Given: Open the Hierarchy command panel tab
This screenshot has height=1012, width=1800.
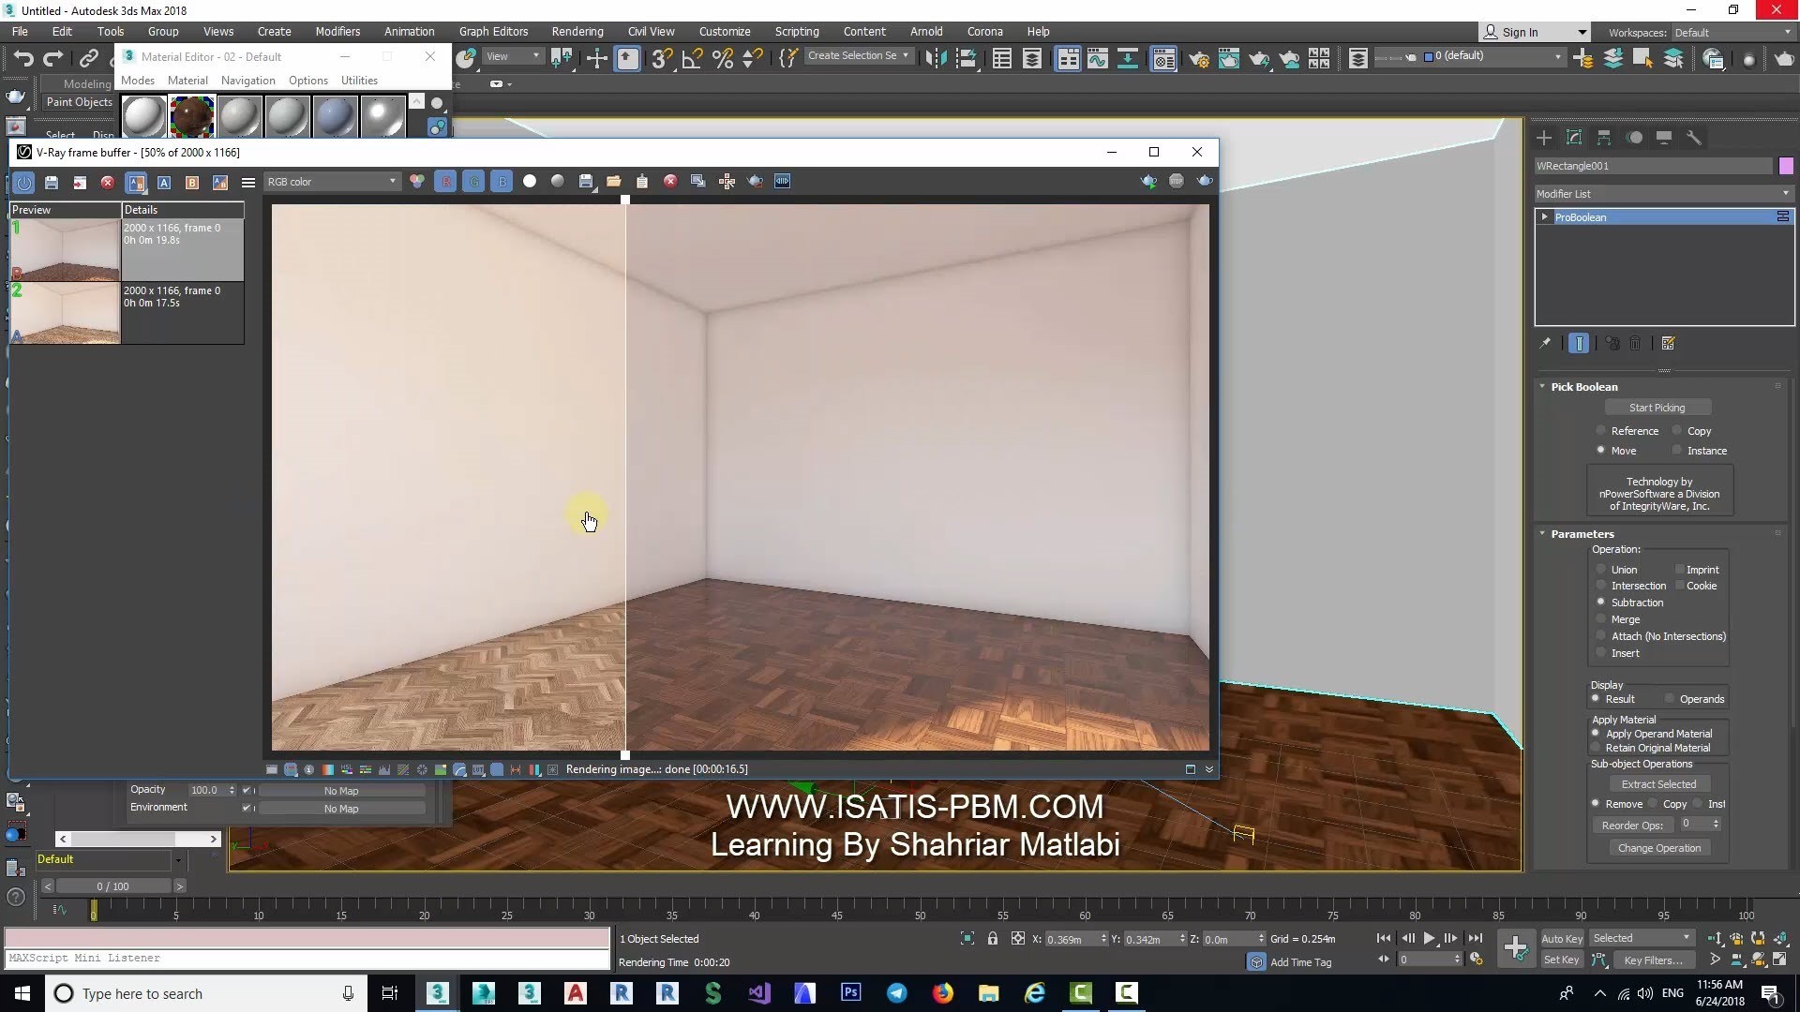Looking at the screenshot, I should click(x=1604, y=138).
